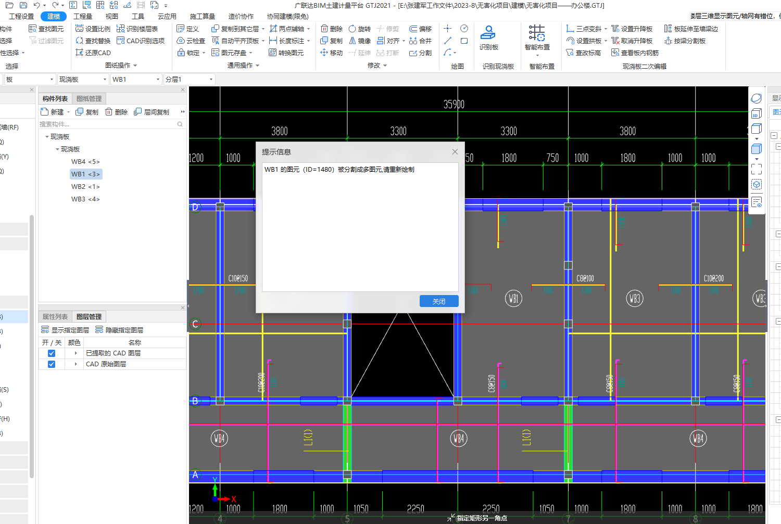Click the Redo arrow icon

tap(55, 5)
